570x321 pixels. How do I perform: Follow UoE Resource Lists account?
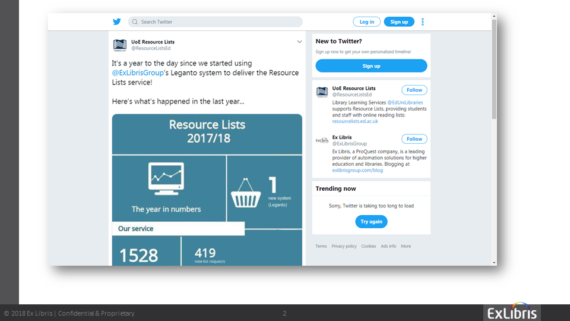pos(414,90)
